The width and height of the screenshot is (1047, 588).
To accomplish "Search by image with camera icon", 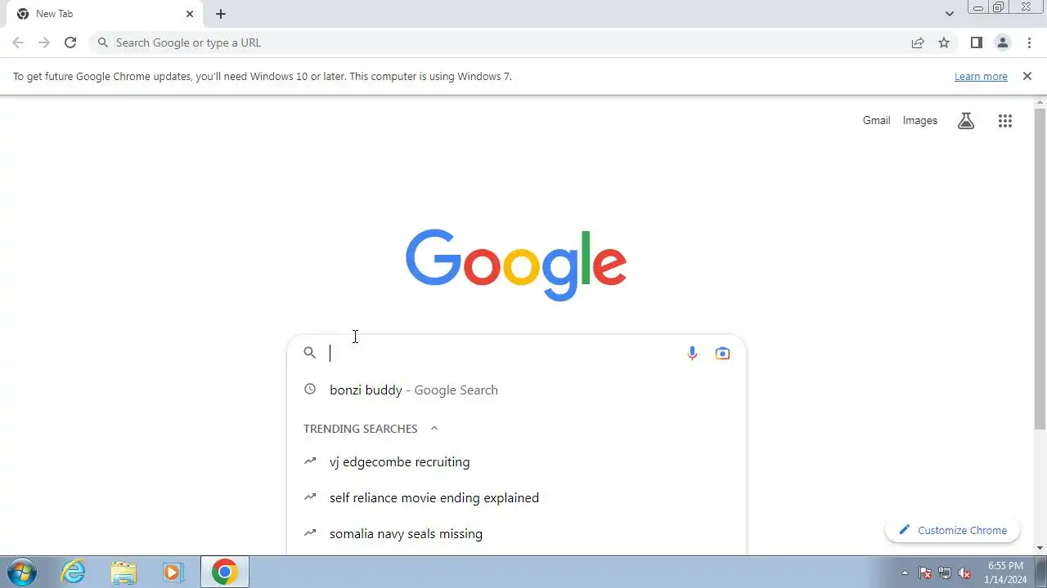I will 722,353.
